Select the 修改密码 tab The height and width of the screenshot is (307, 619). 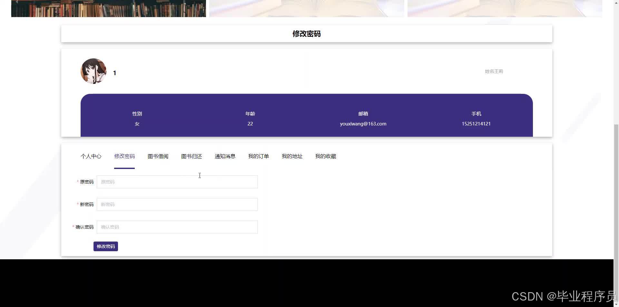(x=124, y=156)
